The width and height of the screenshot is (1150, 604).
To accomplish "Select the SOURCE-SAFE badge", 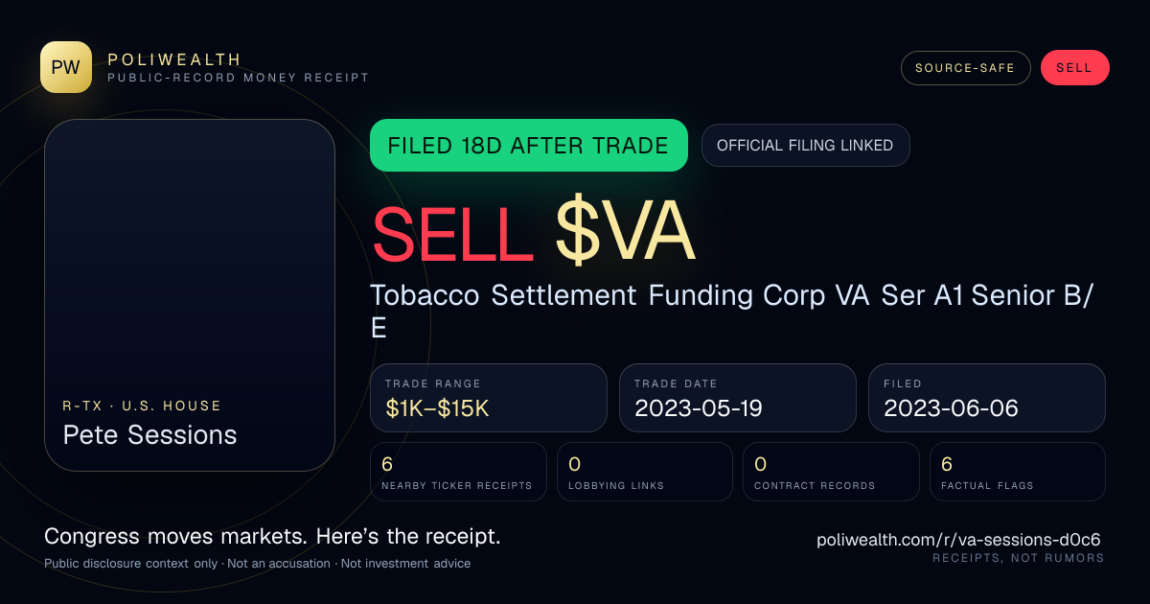I will [965, 68].
